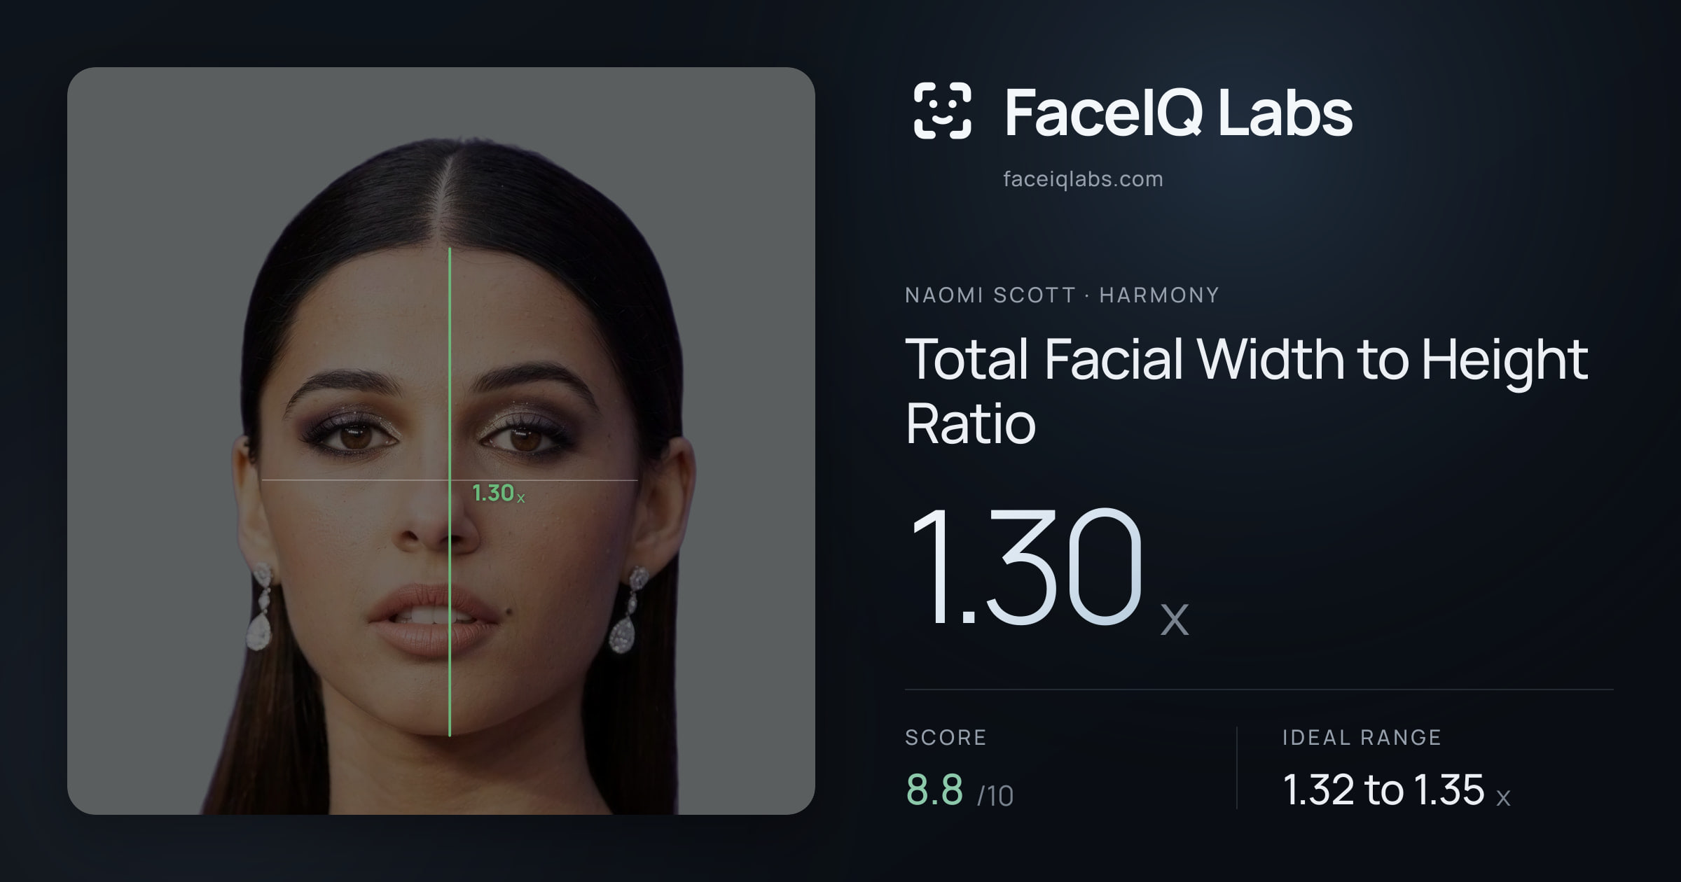
Task: Click the FaceIQ Labs brand name
Action: click(1178, 112)
